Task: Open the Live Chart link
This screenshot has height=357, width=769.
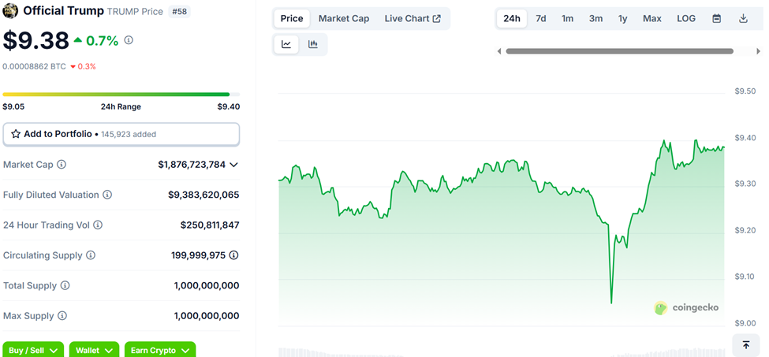Action: [412, 18]
